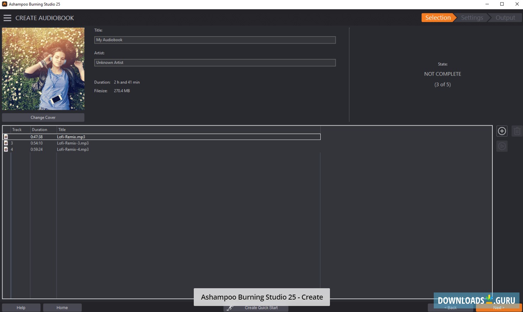The width and height of the screenshot is (523, 312).
Task: Minimize the Ashampoo Burning Studio window
Action: point(487,4)
